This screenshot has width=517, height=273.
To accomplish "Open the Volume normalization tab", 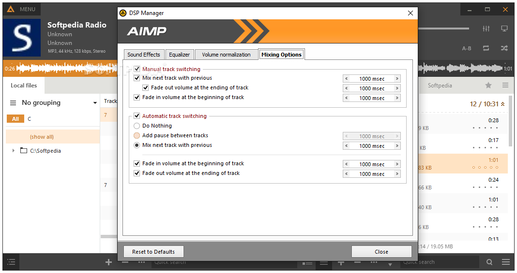I will [x=226, y=55].
